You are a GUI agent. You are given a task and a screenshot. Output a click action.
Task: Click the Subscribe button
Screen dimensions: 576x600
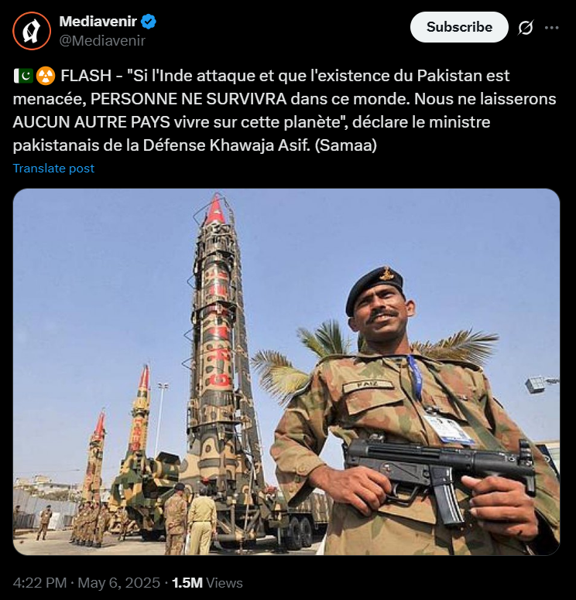pyautogui.click(x=459, y=27)
